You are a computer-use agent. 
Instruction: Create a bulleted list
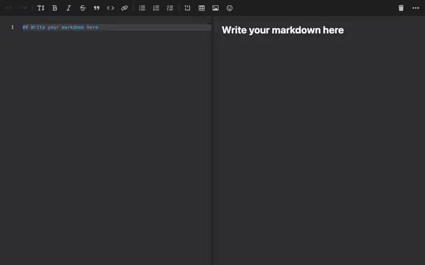click(142, 8)
